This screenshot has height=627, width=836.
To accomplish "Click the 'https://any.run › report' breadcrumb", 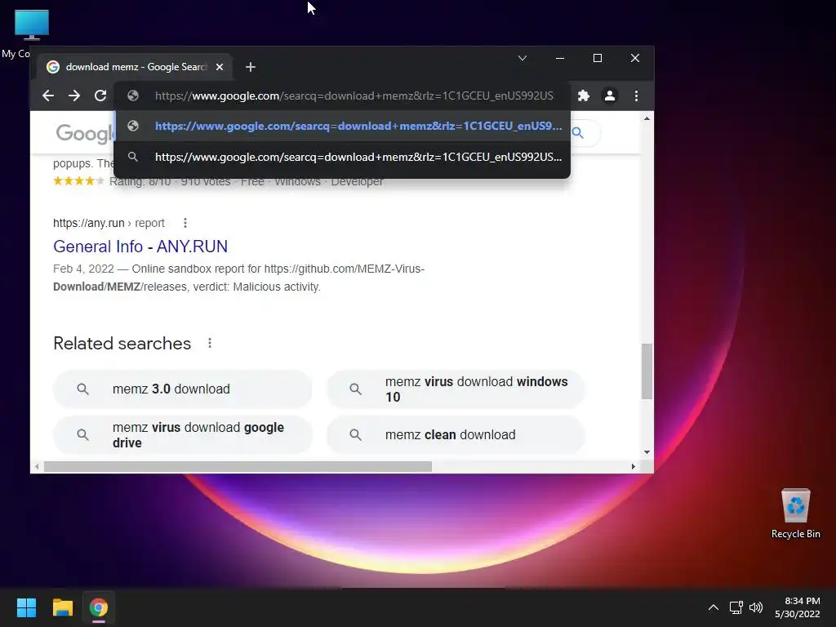I will [109, 223].
